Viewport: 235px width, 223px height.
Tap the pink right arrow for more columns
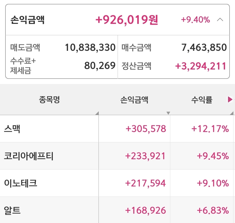point(230,100)
